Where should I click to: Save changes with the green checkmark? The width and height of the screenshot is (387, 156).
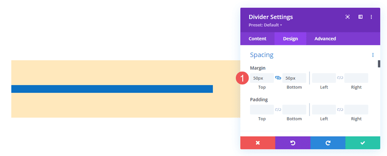click(362, 143)
